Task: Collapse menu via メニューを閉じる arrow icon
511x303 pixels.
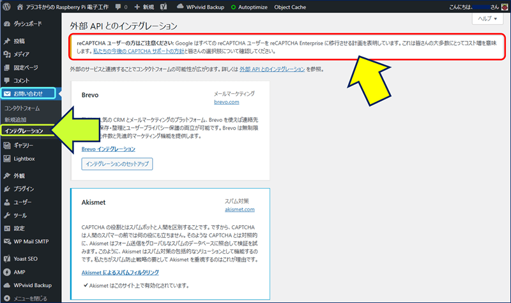Action: [x=7, y=298]
